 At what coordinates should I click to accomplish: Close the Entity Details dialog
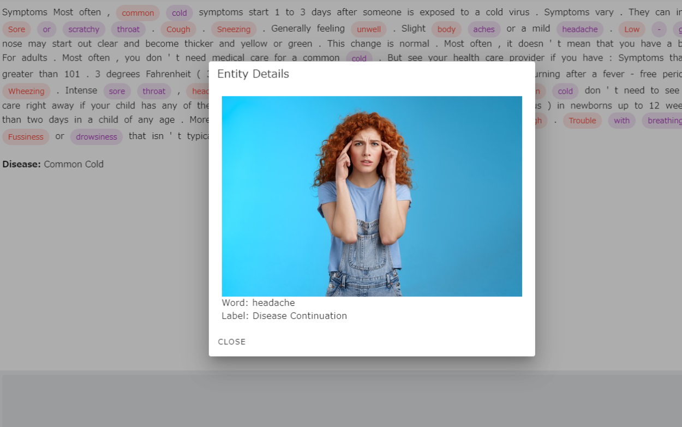232,342
